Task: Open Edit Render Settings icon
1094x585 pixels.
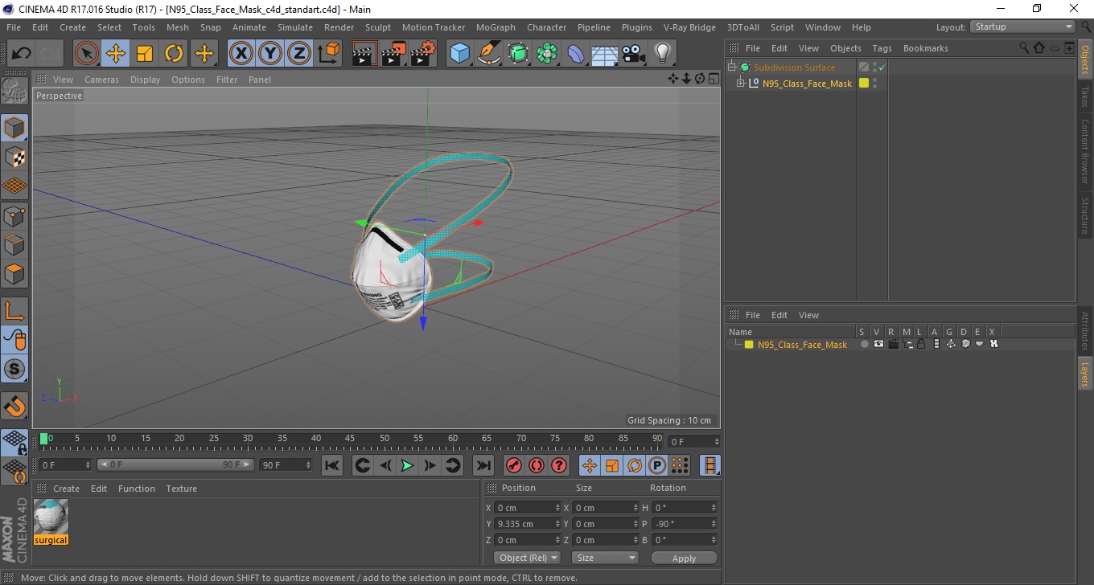Action: tap(423, 54)
